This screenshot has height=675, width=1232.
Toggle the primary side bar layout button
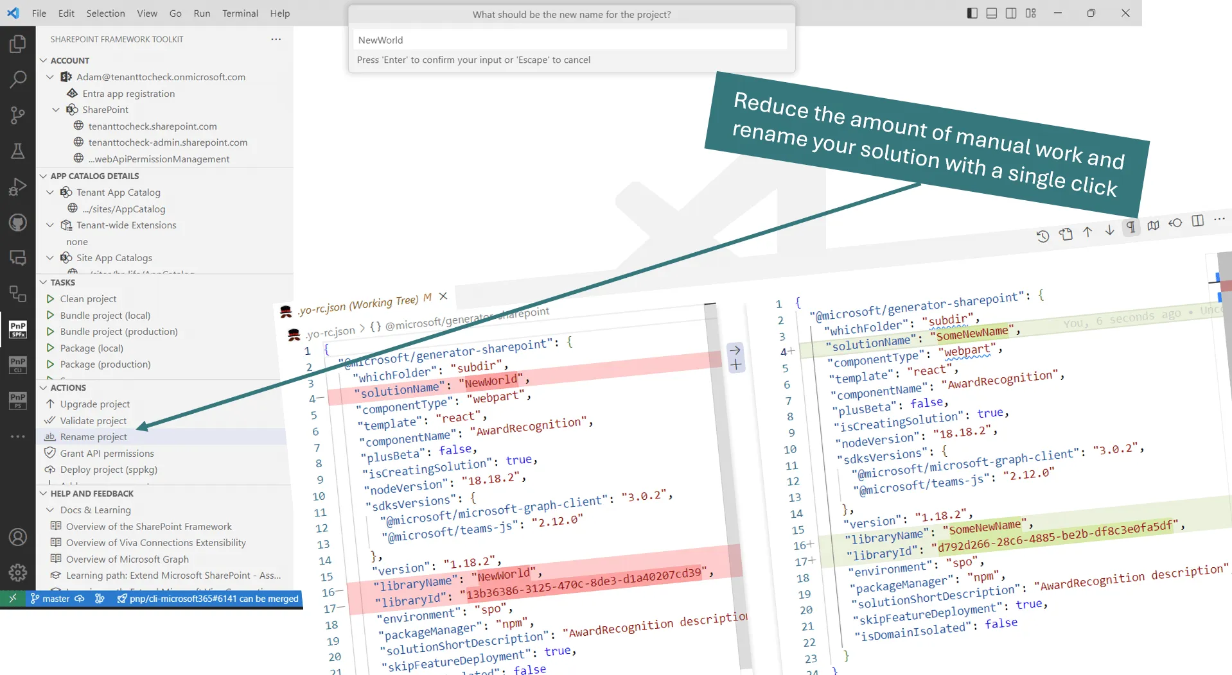[x=972, y=13]
